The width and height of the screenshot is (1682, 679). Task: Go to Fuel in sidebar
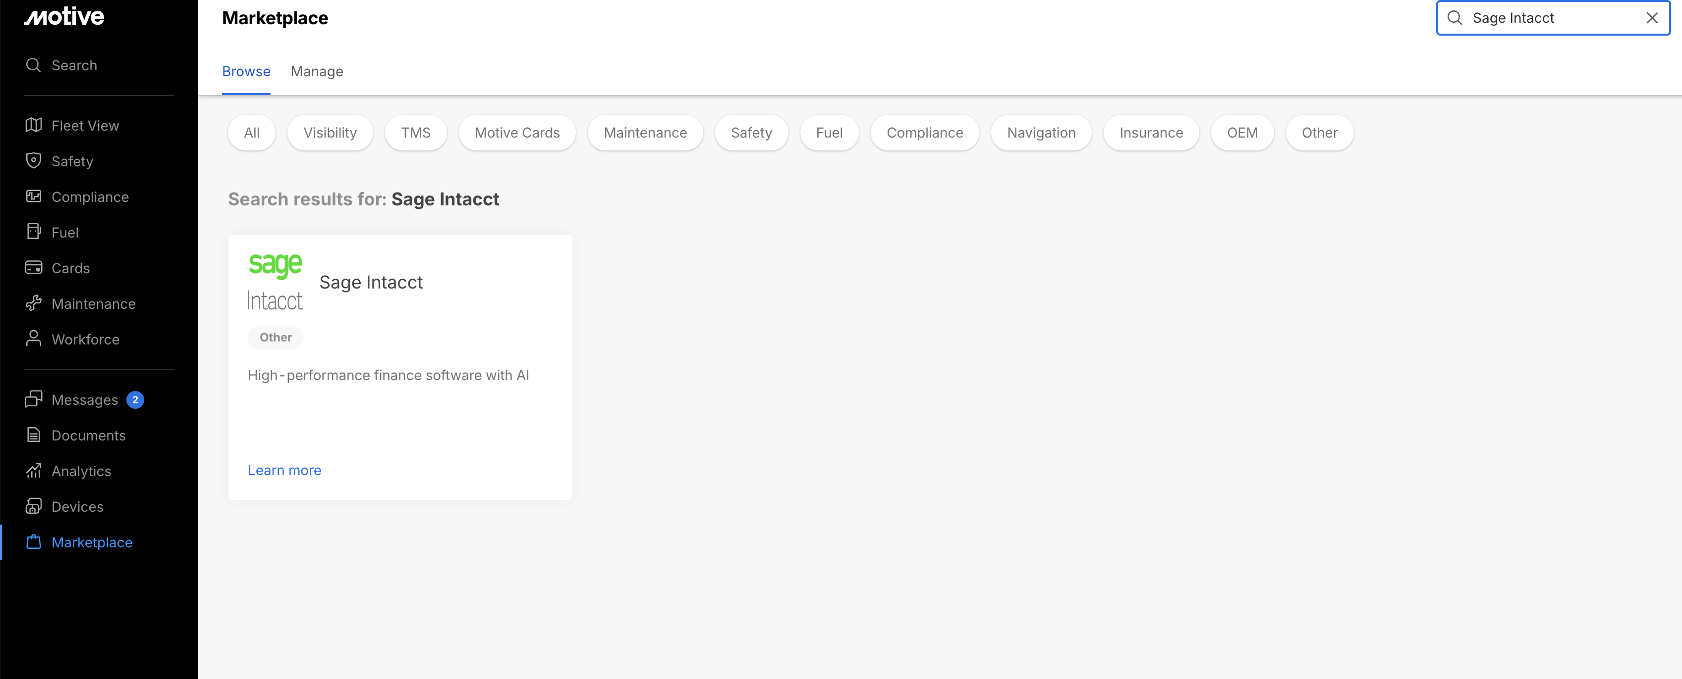click(64, 232)
